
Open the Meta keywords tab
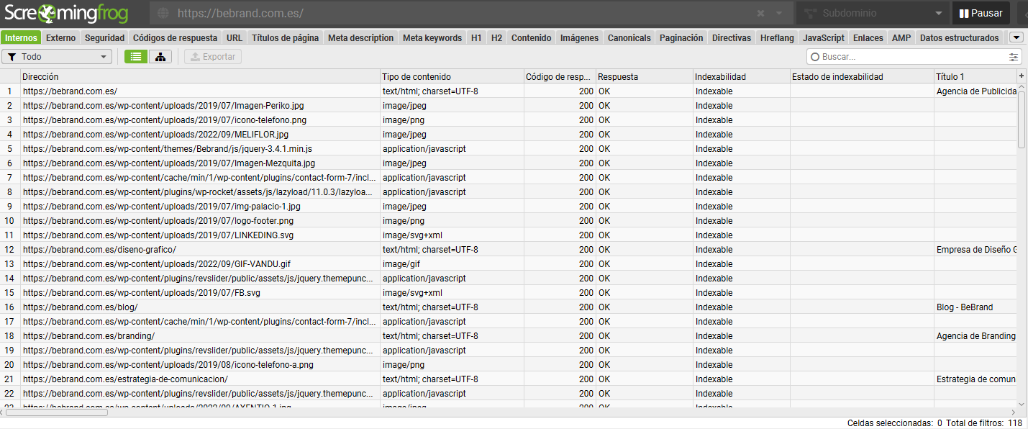[432, 38]
